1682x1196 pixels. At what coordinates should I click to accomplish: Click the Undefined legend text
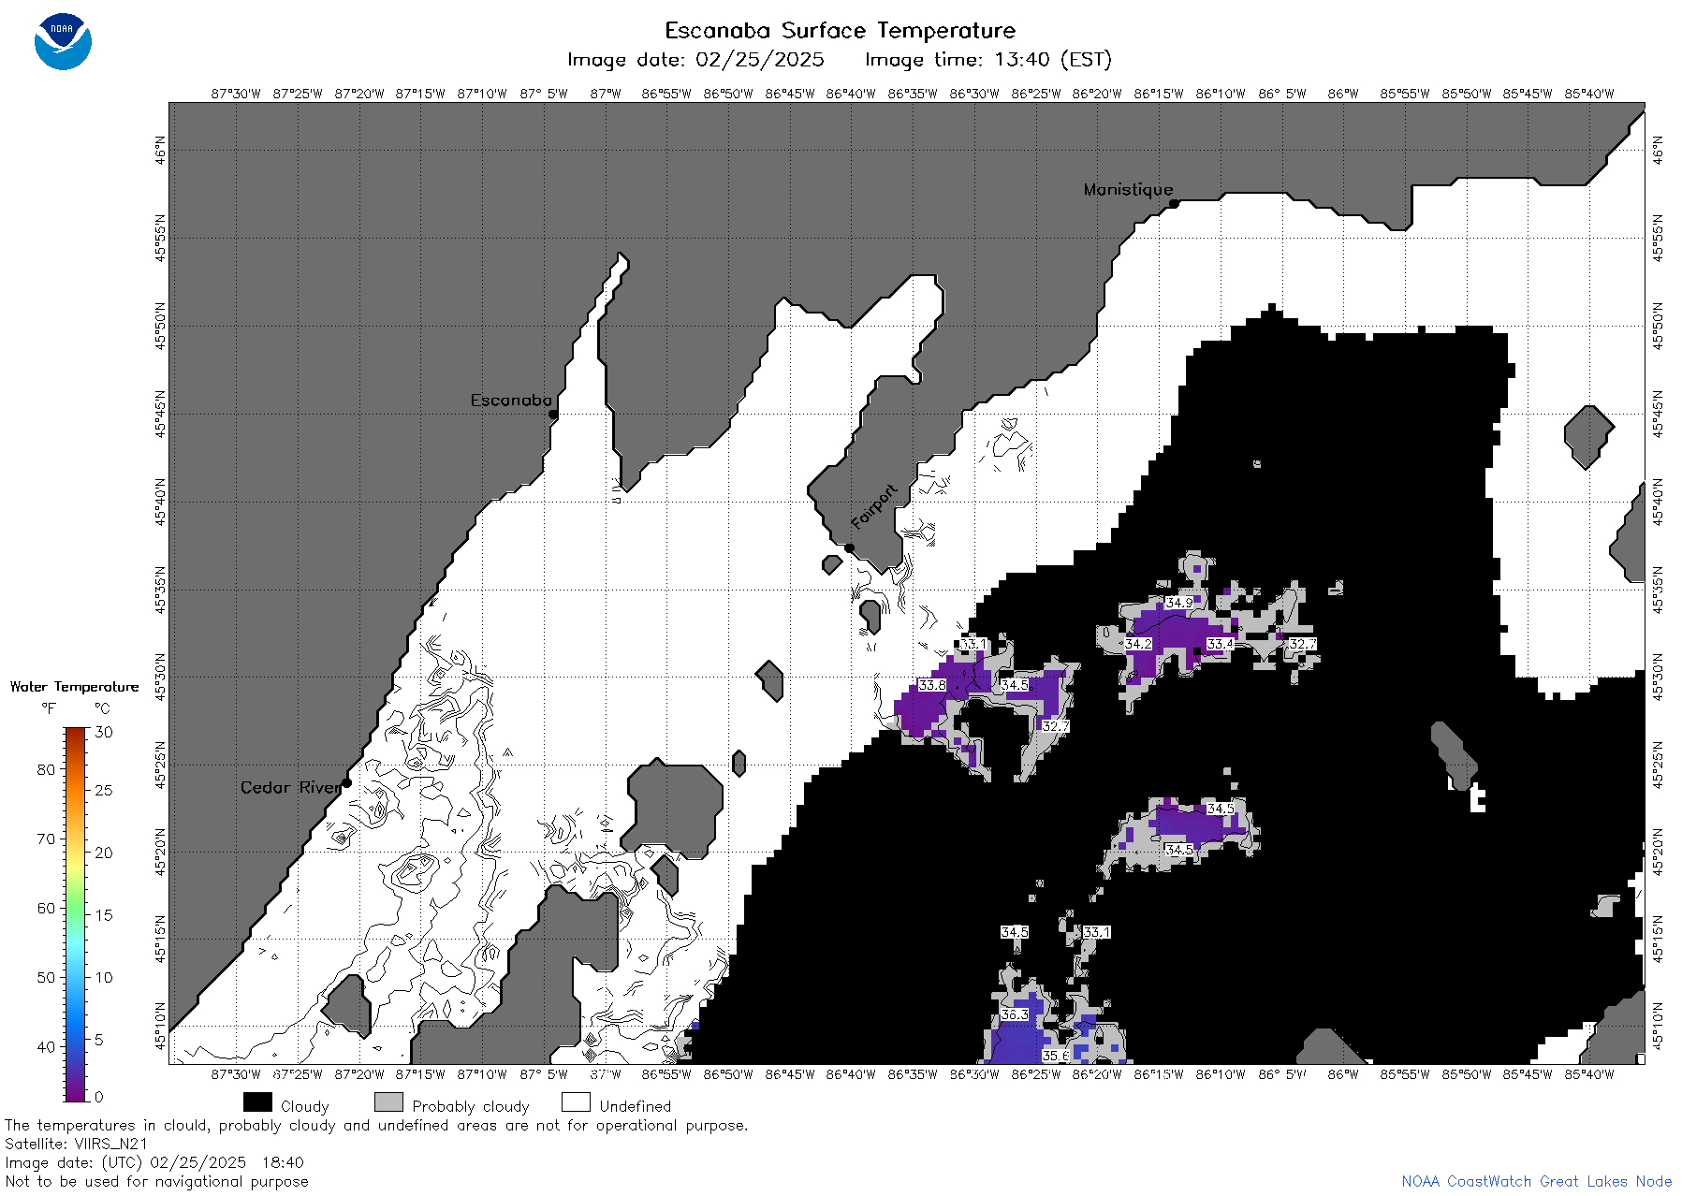pos(636,1106)
